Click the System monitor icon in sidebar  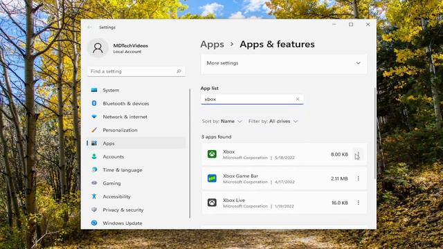[x=94, y=90]
